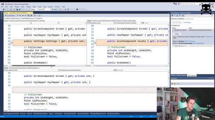The height and width of the screenshot is (120, 215).
Task: Go to the next conflict icon
Action: click(x=23, y=16)
